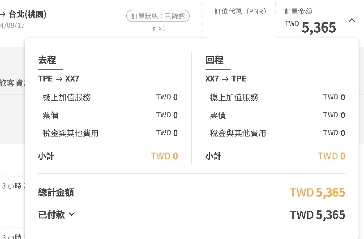The height and width of the screenshot is (239, 364).
Task: Select outbound 機上加值服務 fee row
Action: coord(66,97)
